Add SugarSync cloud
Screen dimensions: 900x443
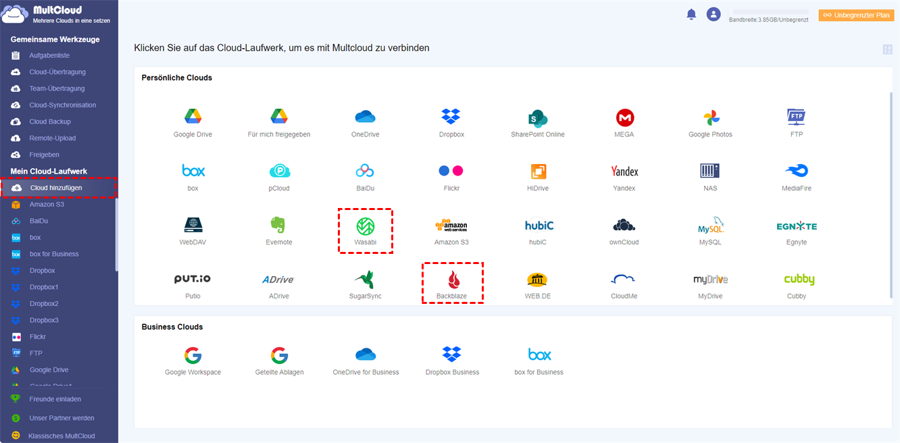point(365,279)
